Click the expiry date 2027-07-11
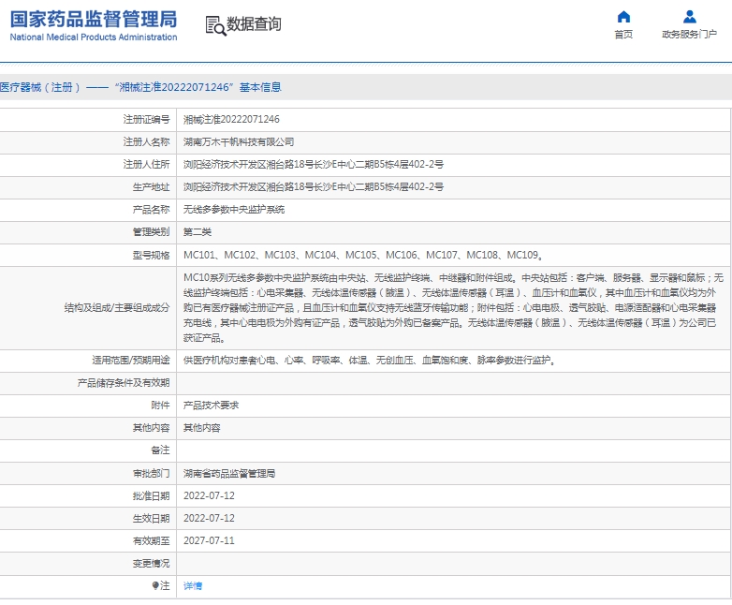Image resolution: width=732 pixels, height=605 pixels. (x=209, y=540)
